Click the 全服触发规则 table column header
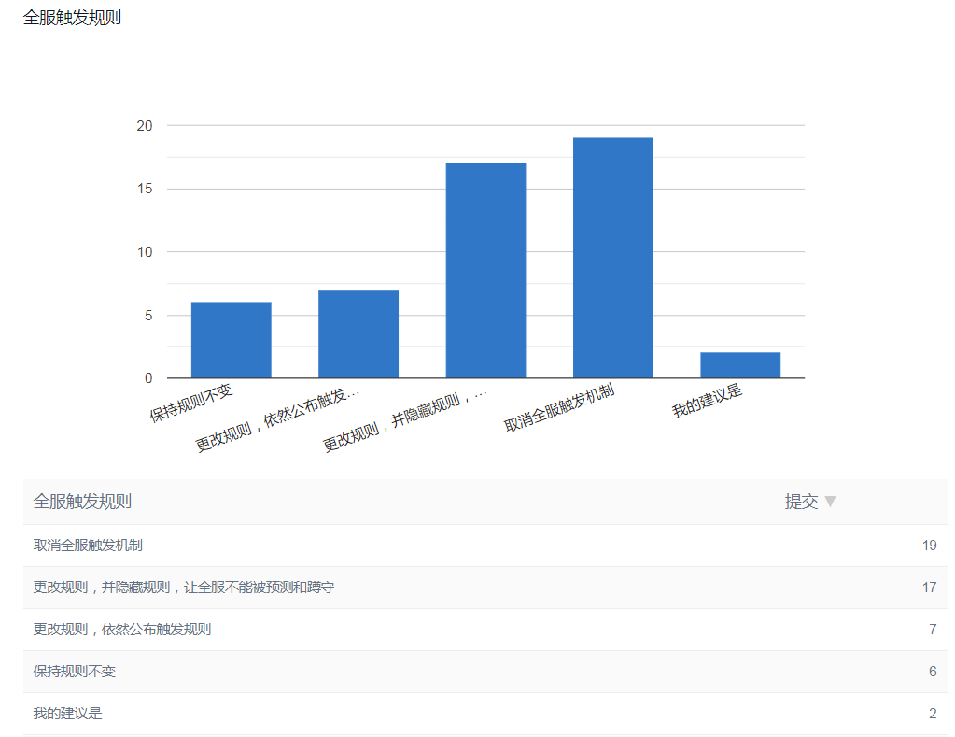 [82, 502]
